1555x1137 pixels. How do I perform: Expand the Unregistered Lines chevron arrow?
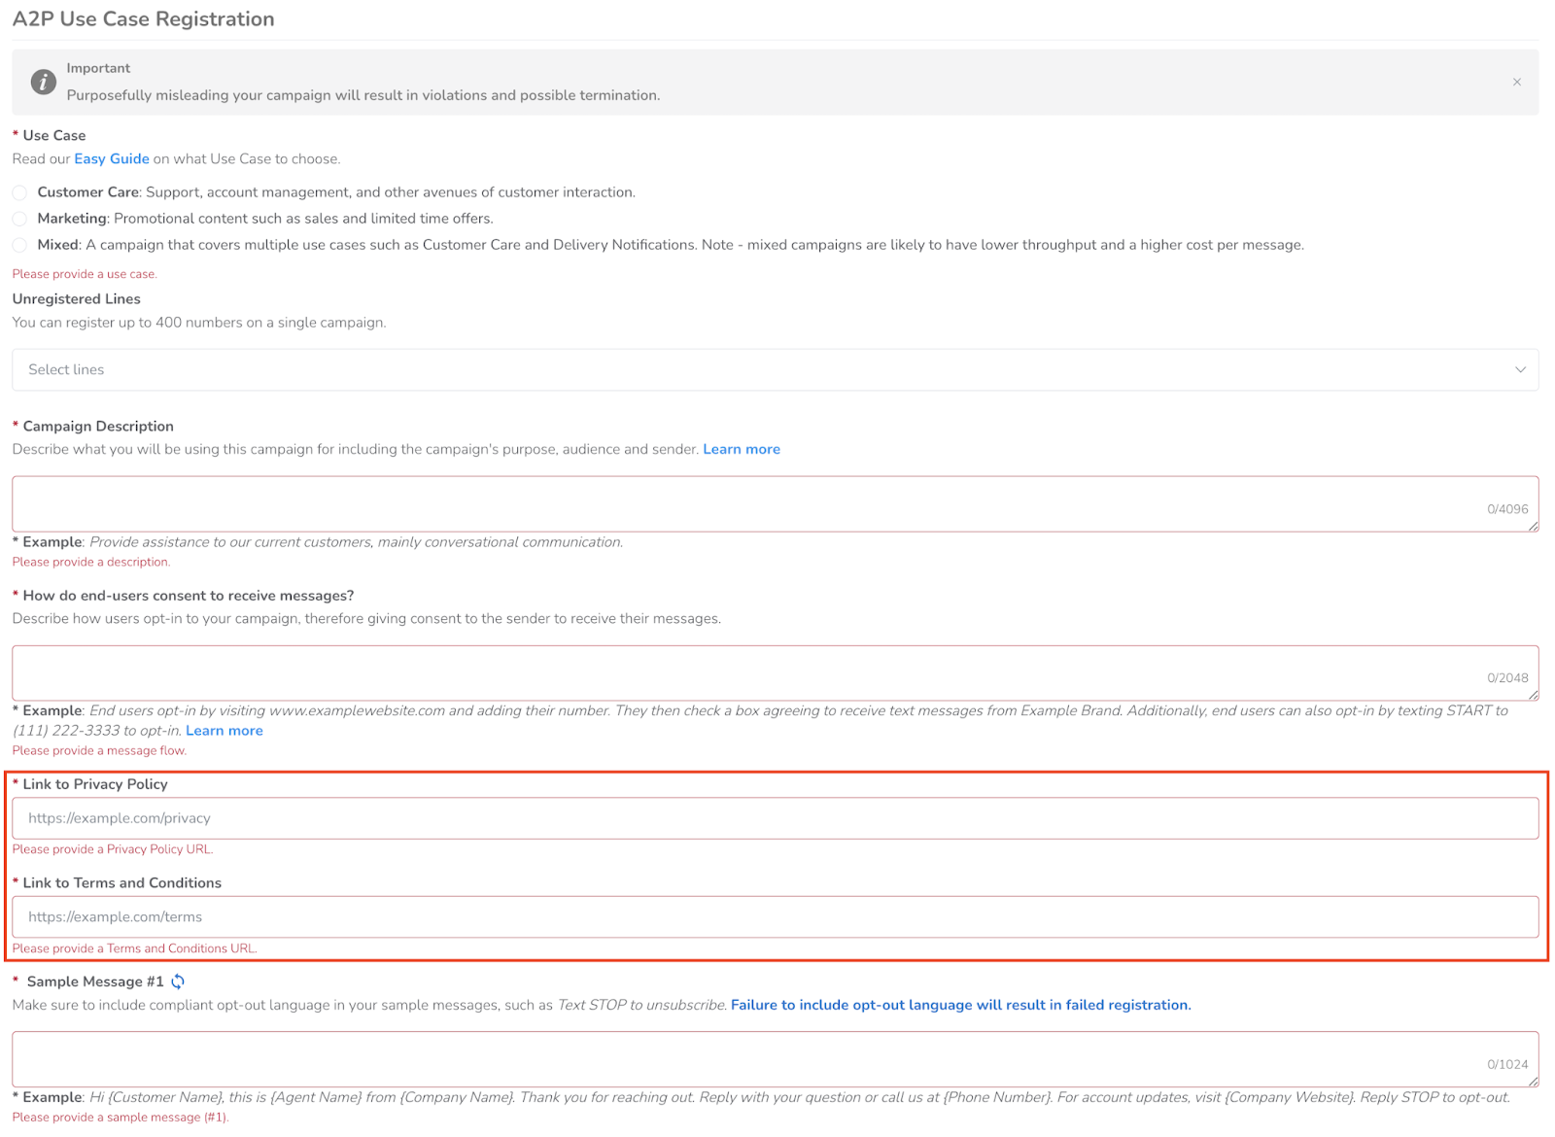tap(1520, 370)
